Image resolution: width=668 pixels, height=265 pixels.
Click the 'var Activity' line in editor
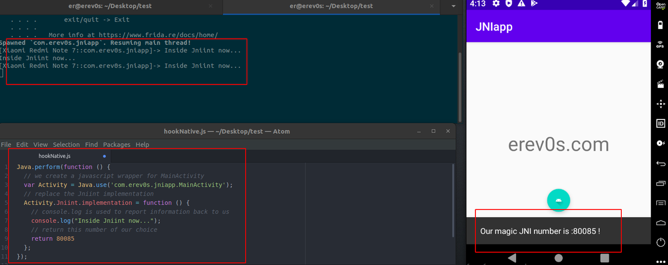click(128, 184)
